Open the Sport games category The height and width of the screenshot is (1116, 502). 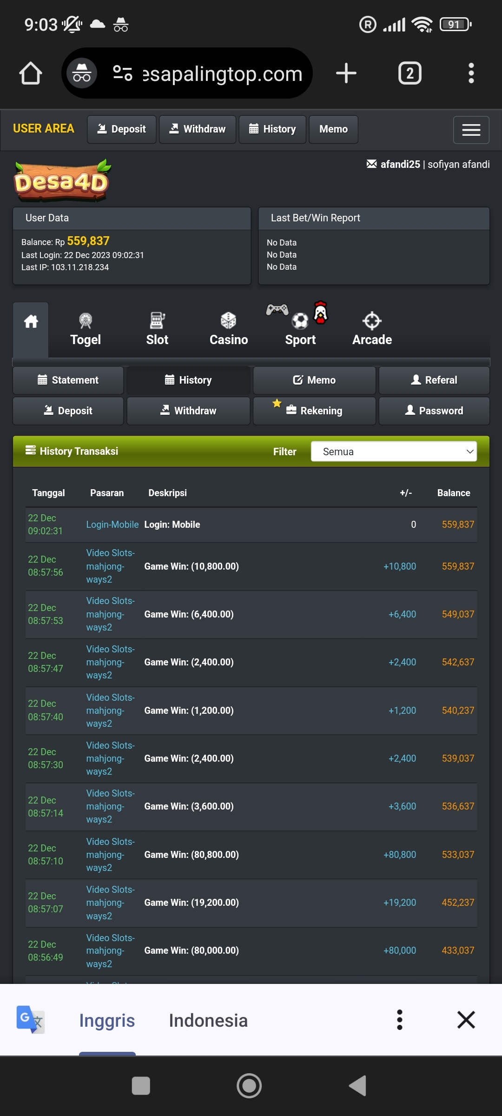[300, 330]
